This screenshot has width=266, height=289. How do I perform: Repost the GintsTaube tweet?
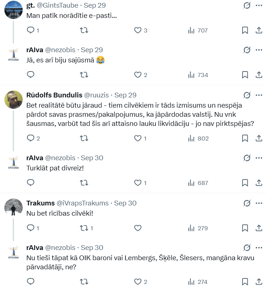84,31
